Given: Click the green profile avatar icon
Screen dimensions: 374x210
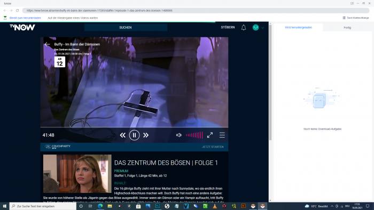Looking at the screenshot, I should [255, 27].
